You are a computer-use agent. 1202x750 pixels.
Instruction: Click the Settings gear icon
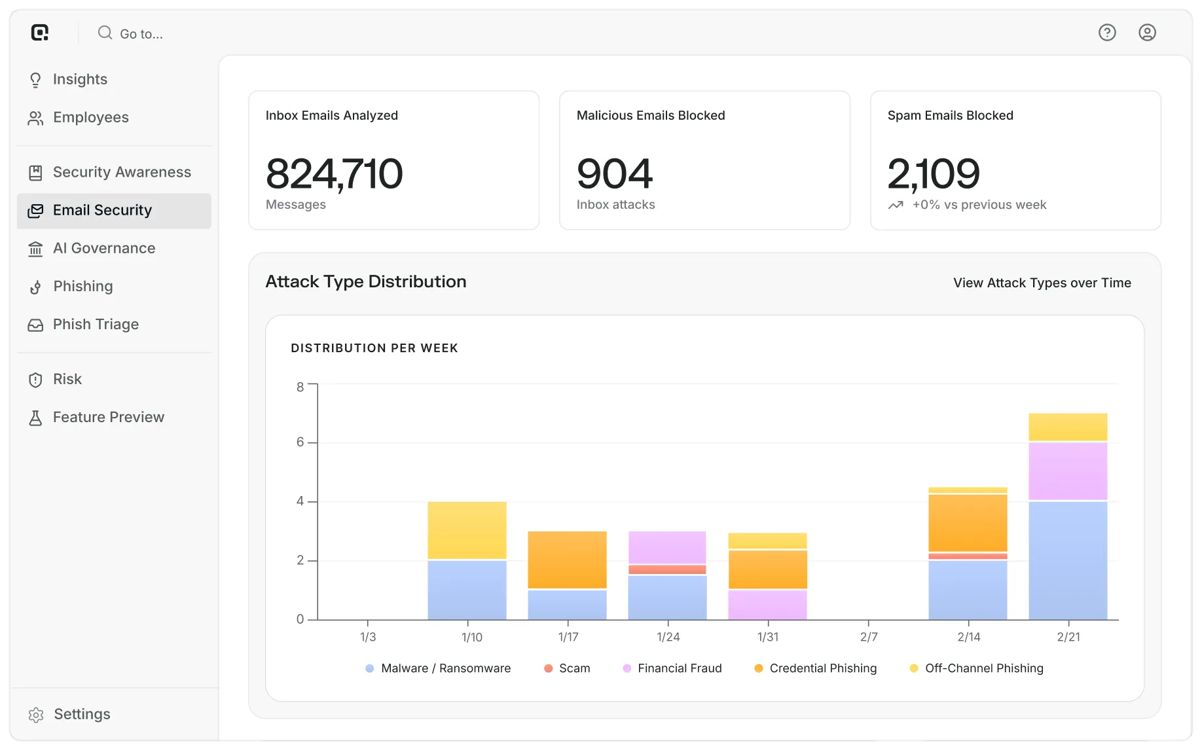pos(36,715)
